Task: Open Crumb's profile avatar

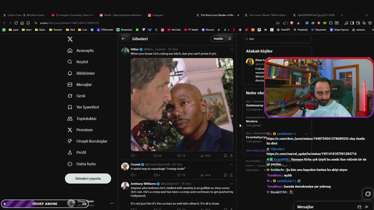Action: [x=125, y=166]
